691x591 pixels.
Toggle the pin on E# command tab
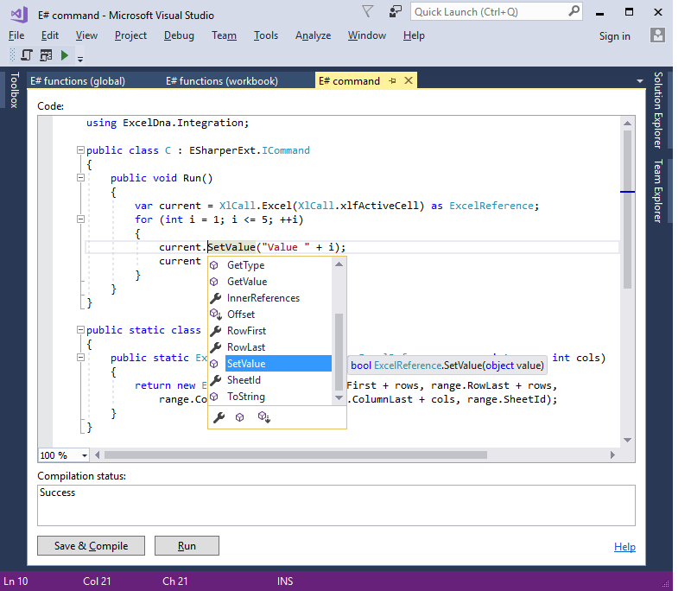click(x=392, y=80)
